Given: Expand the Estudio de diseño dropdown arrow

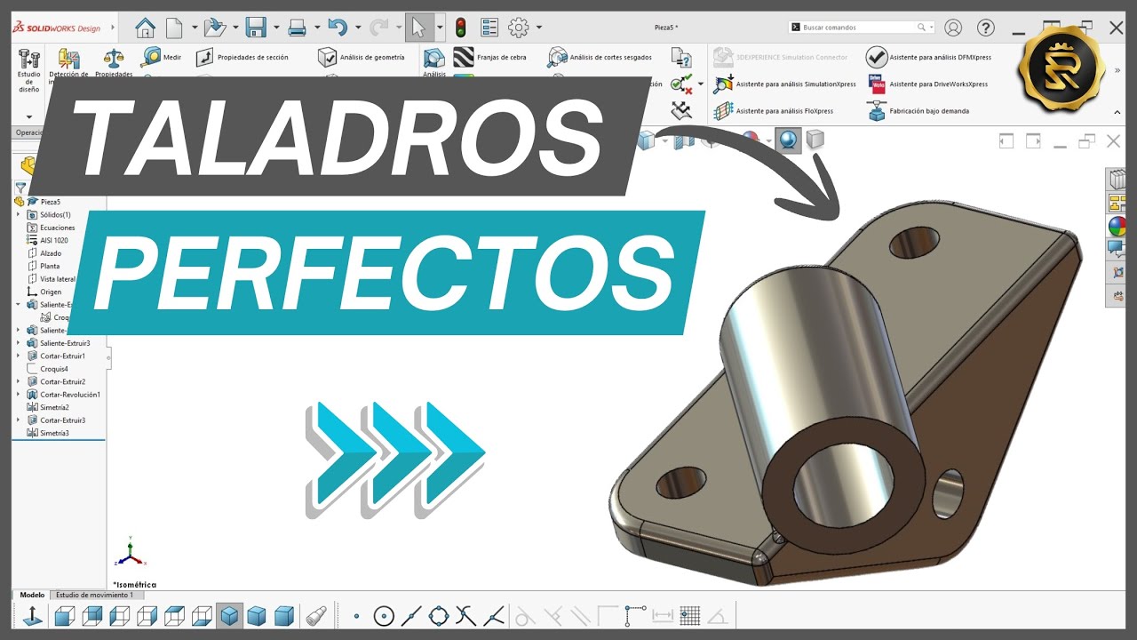Looking at the screenshot, I should [x=29, y=116].
